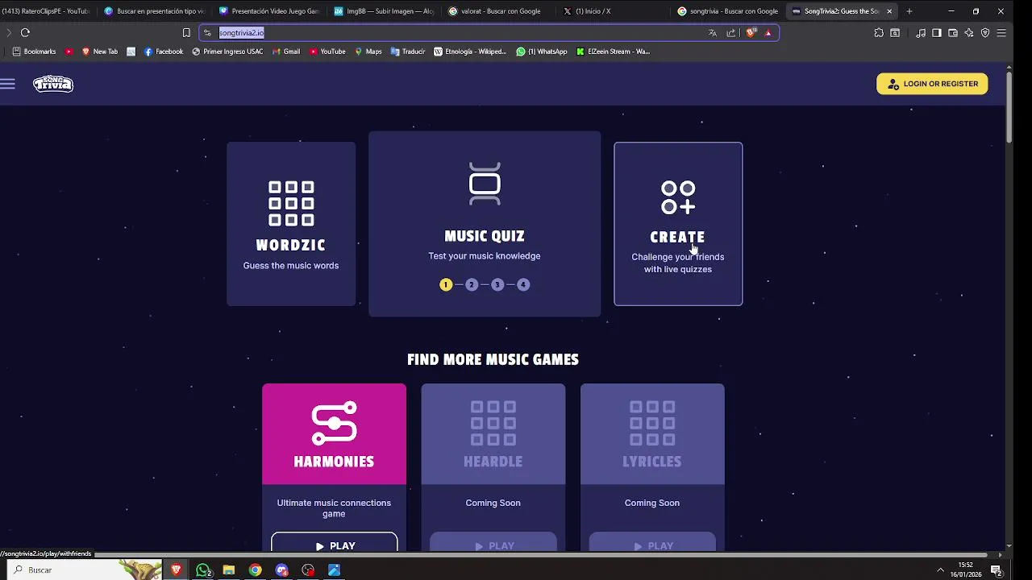Open the Music Quiz game card
The width and height of the screenshot is (1032, 580).
pos(485,224)
